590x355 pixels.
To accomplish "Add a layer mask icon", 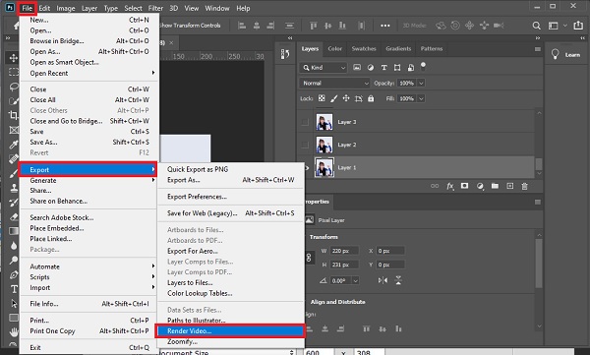I will [x=465, y=186].
